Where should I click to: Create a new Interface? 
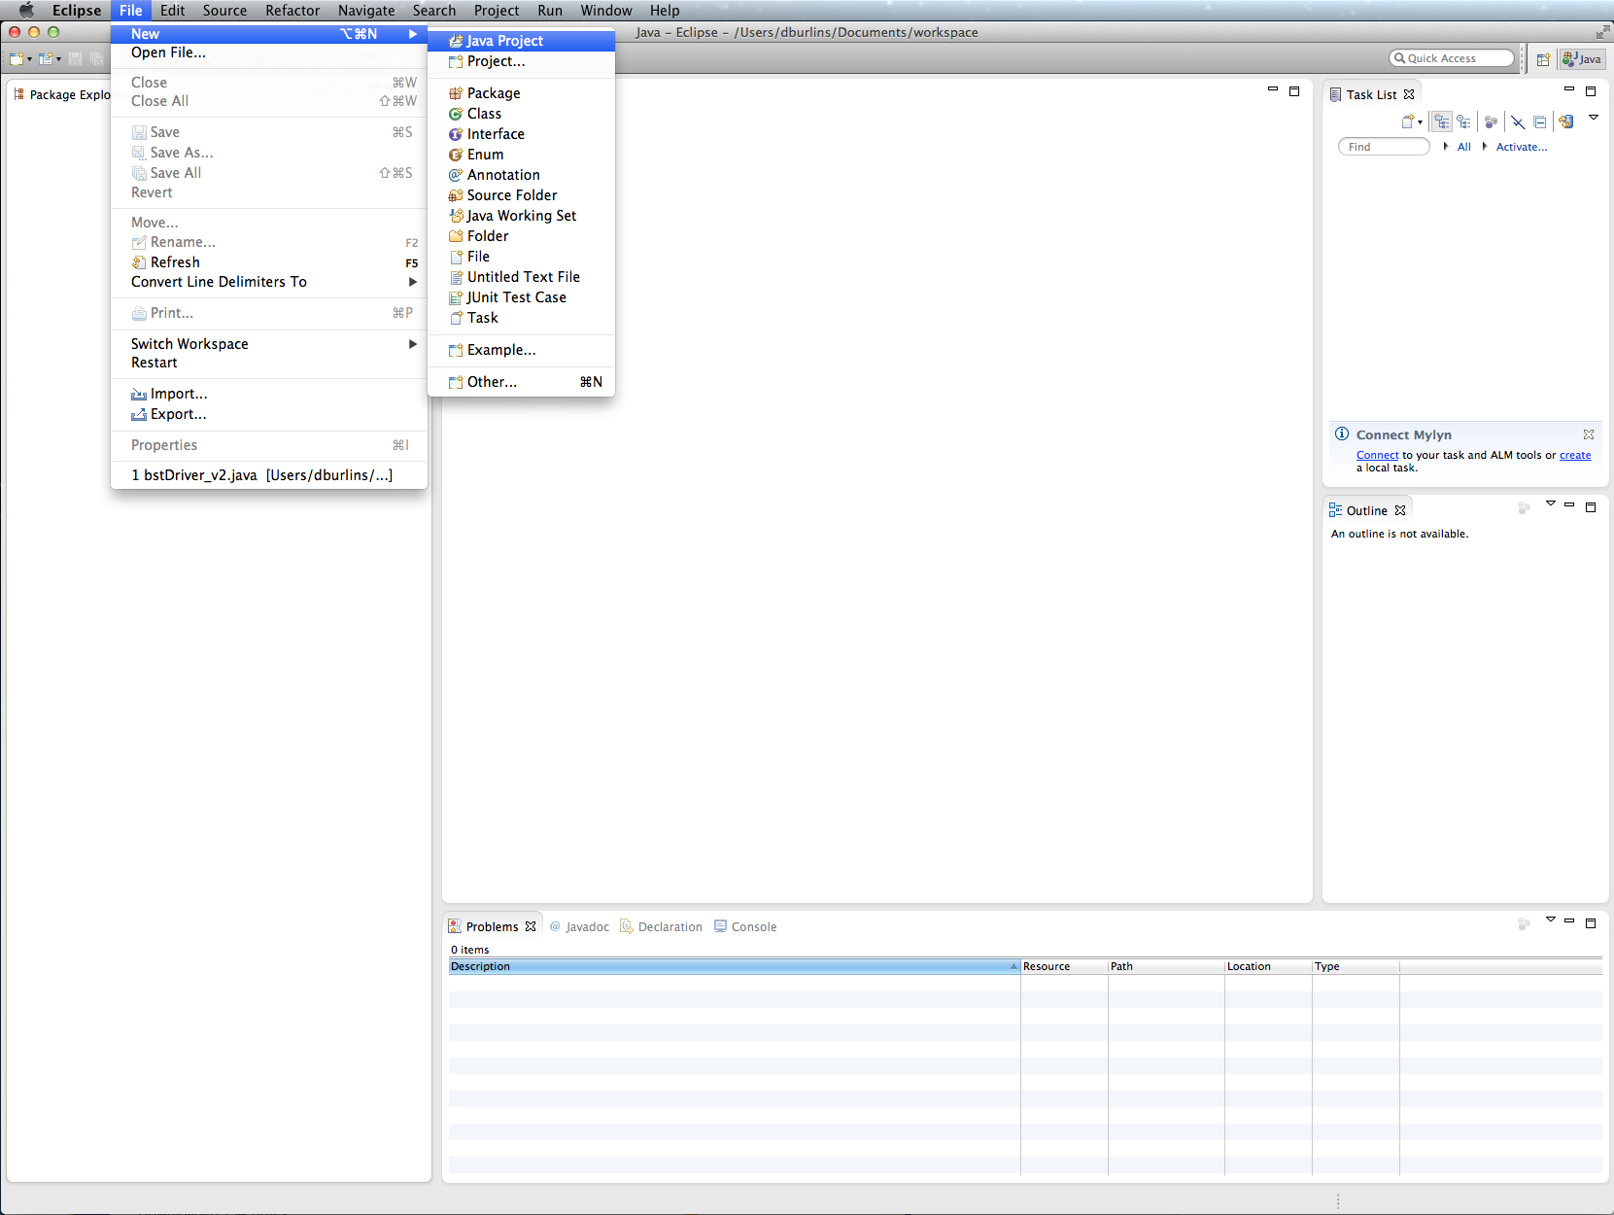[521, 134]
